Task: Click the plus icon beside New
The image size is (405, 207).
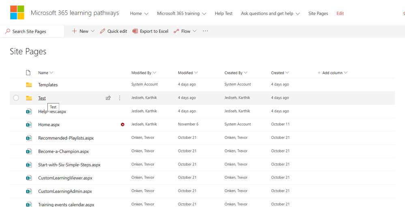Action: [74, 31]
